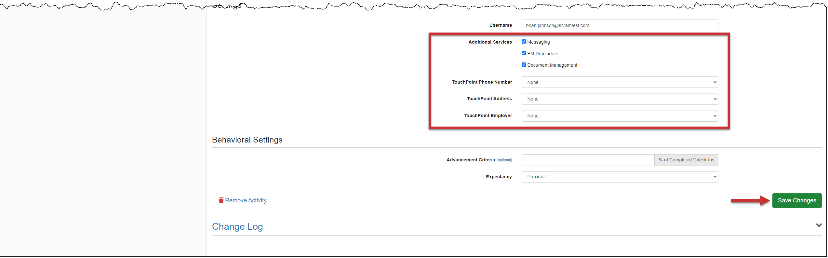The width and height of the screenshot is (828, 258).
Task: Click into the Username email field
Action: pos(620,25)
